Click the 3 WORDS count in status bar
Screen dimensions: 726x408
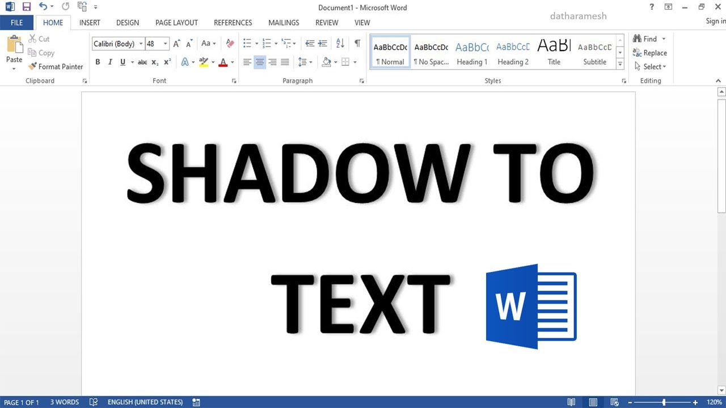click(64, 402)
